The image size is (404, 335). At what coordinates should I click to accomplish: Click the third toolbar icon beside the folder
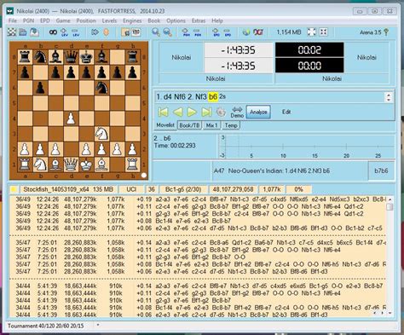coord(34,32)
